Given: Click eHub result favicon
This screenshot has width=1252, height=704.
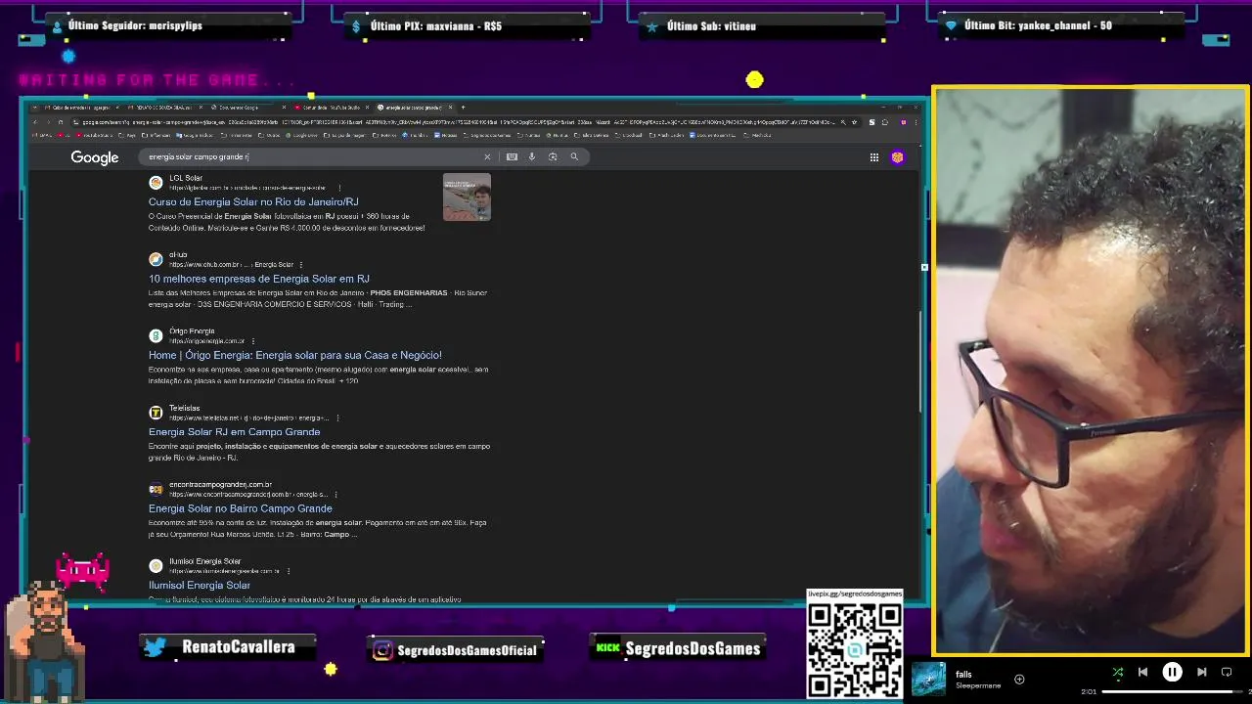Looking at the screenshot, I should (x=156, y=259).
